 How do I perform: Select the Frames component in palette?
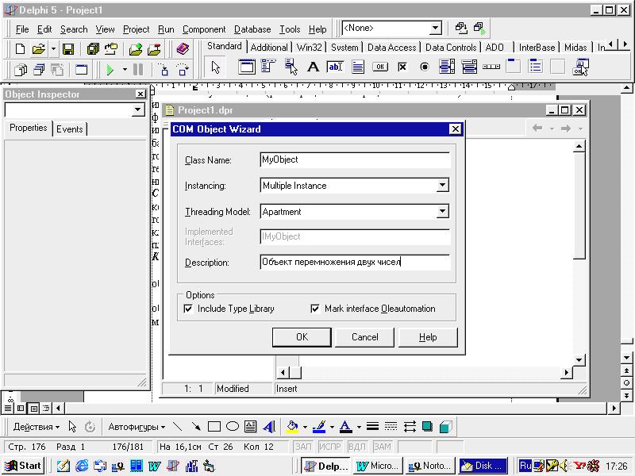coord(247,67)
